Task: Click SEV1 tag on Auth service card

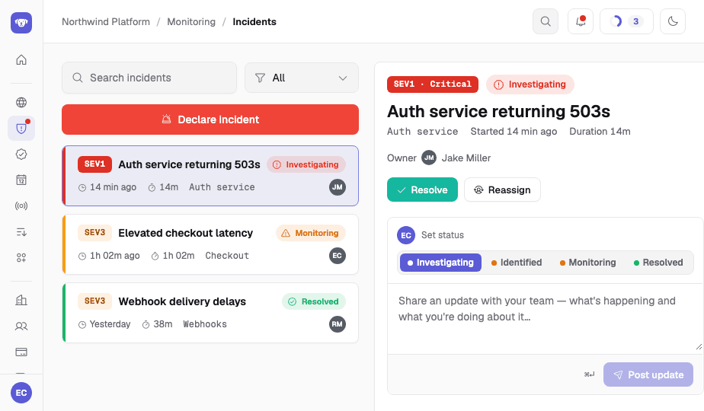Action: coord(94,164)
